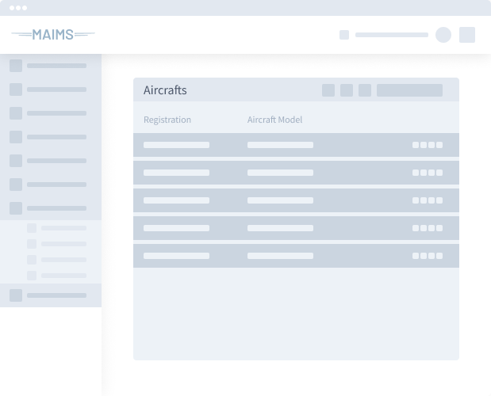Click registration value in the third aircraft row
491x396 pixels.
click(x=176, y=200)
